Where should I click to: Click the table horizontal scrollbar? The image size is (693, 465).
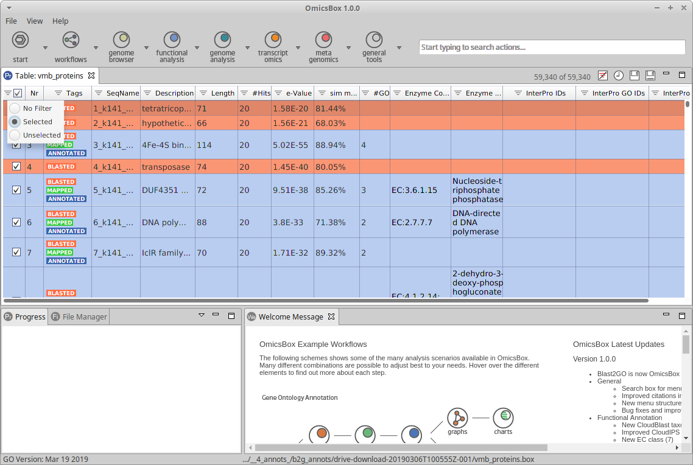click(326, 301)
